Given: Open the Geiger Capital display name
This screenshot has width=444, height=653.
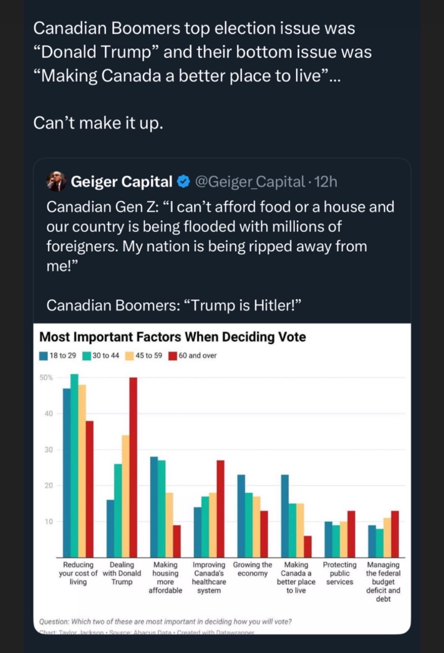Looking at the screenshot, I should click(x=121, y=182).
